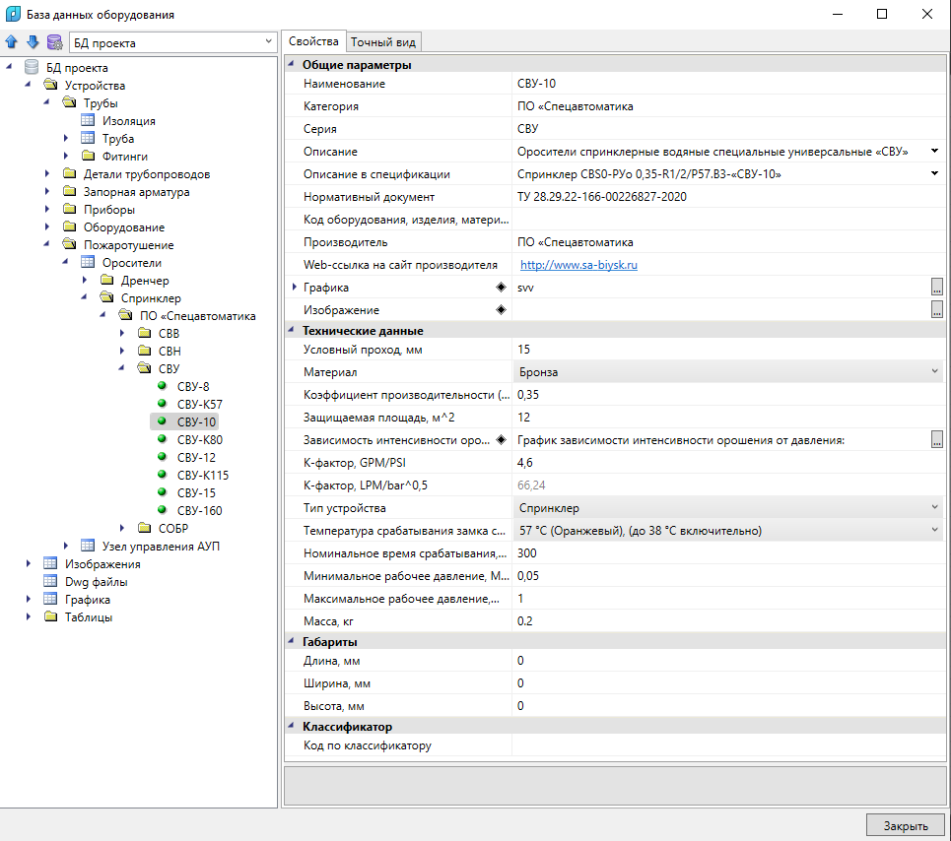The image size is (951, 841).
Task: Click the Масса, кг value field
Action: point(728,621)
